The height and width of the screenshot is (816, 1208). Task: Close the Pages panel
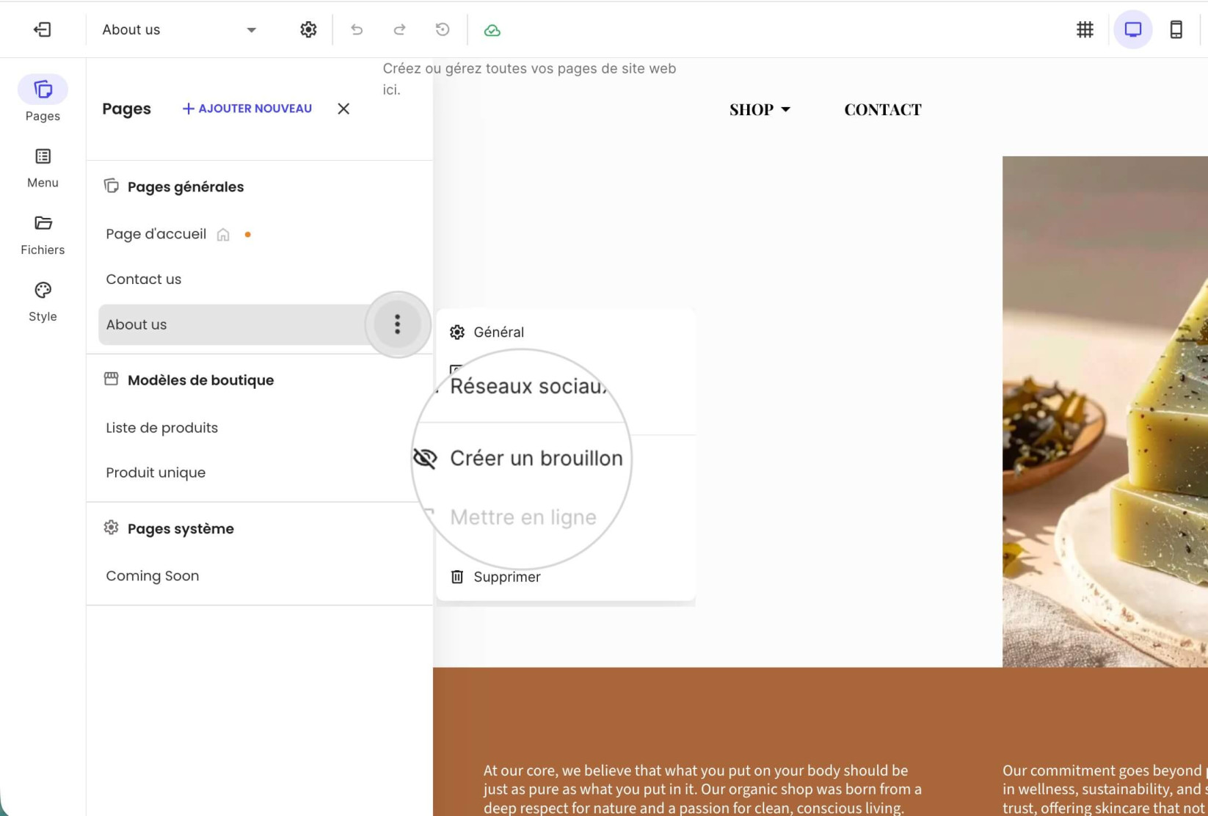tap(343, 109)
